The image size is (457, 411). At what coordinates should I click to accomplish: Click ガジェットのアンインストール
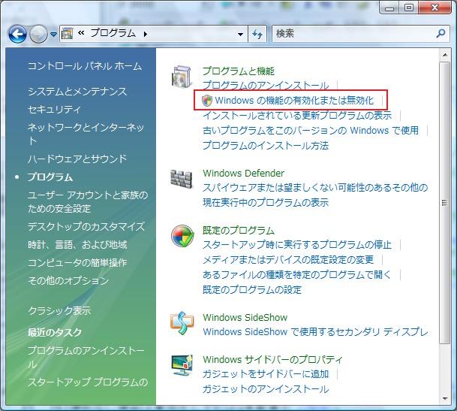266,389
